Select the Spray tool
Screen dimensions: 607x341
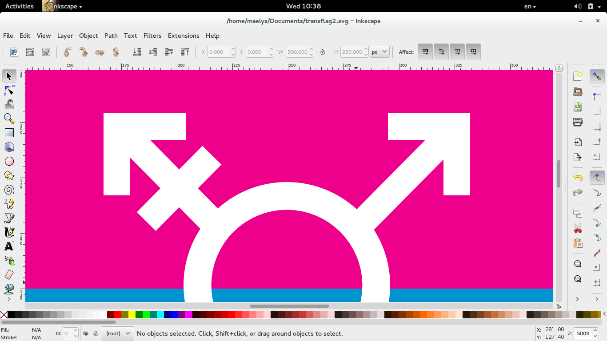tap(9, 261)
